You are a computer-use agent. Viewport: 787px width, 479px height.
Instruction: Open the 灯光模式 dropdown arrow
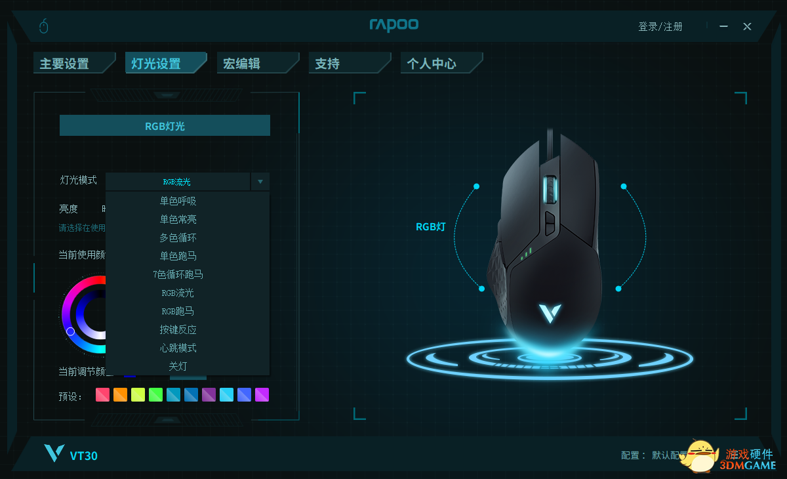pyautogui.click(x=260, y=182)
